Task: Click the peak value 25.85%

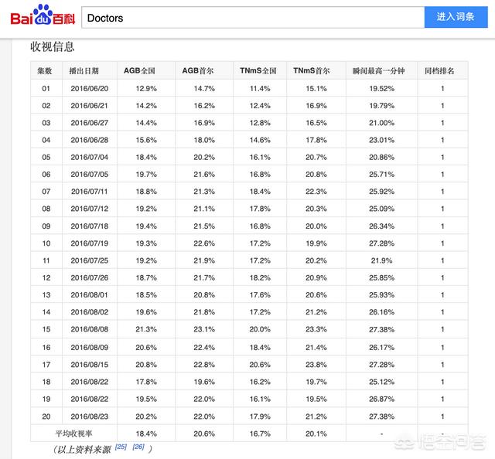Action: tap(381, 278)
